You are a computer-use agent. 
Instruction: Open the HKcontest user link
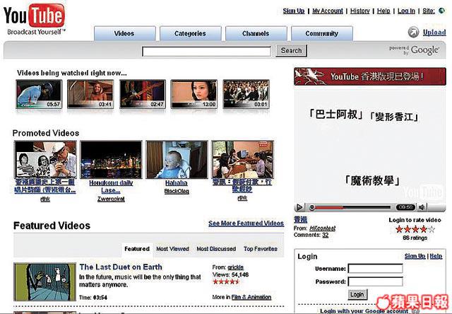[x=322, y=228]
